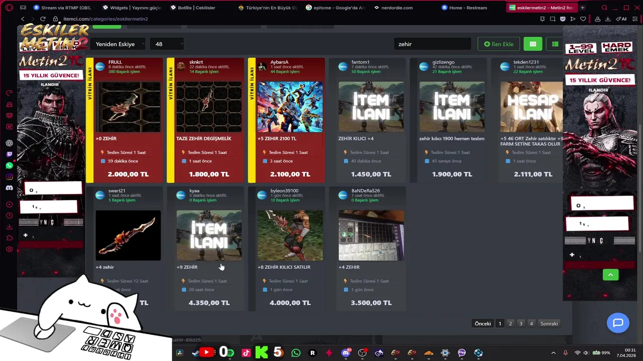Open the tab search magnifier icon
The image size is (643, 361).
(604, 8)
